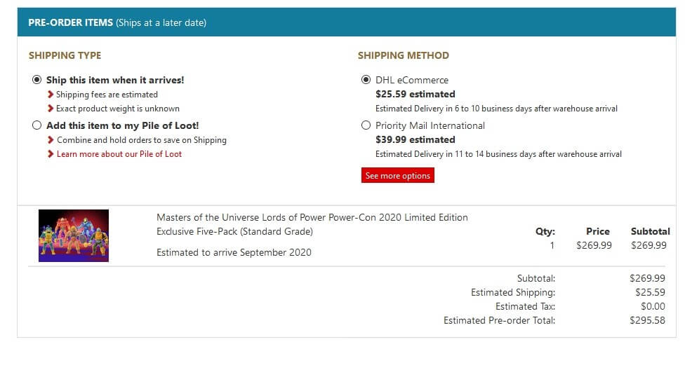
Task: Select Priority Mail International radio button
Action: coord(366,125)
